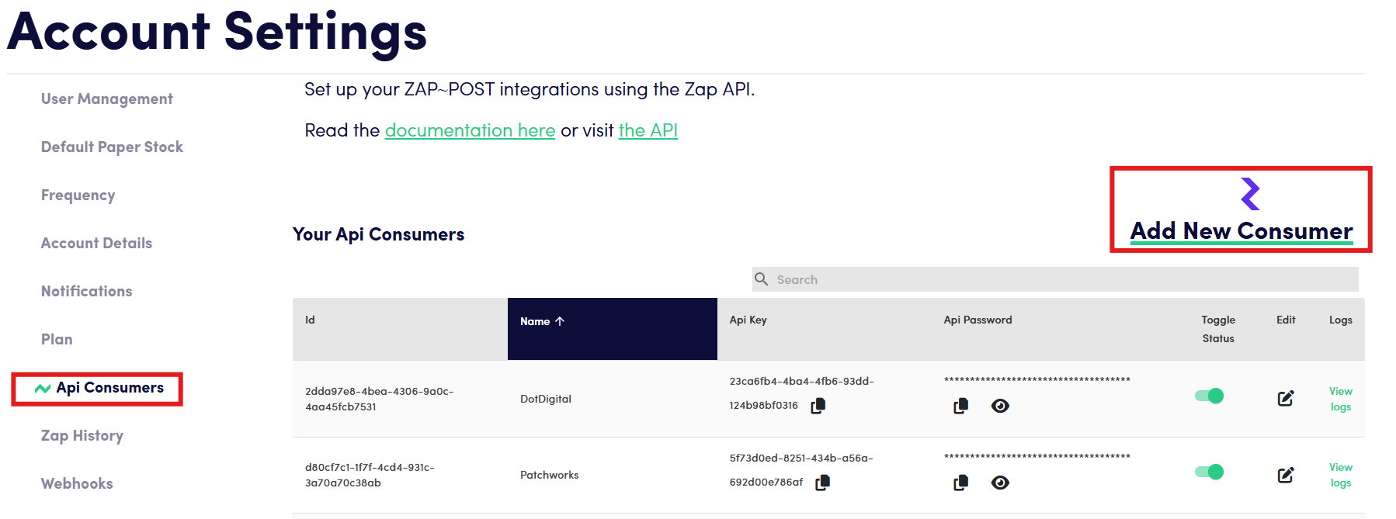Open the documentation here link
The width and height of the screenshot is (1396, 519).
click(470, 130)
